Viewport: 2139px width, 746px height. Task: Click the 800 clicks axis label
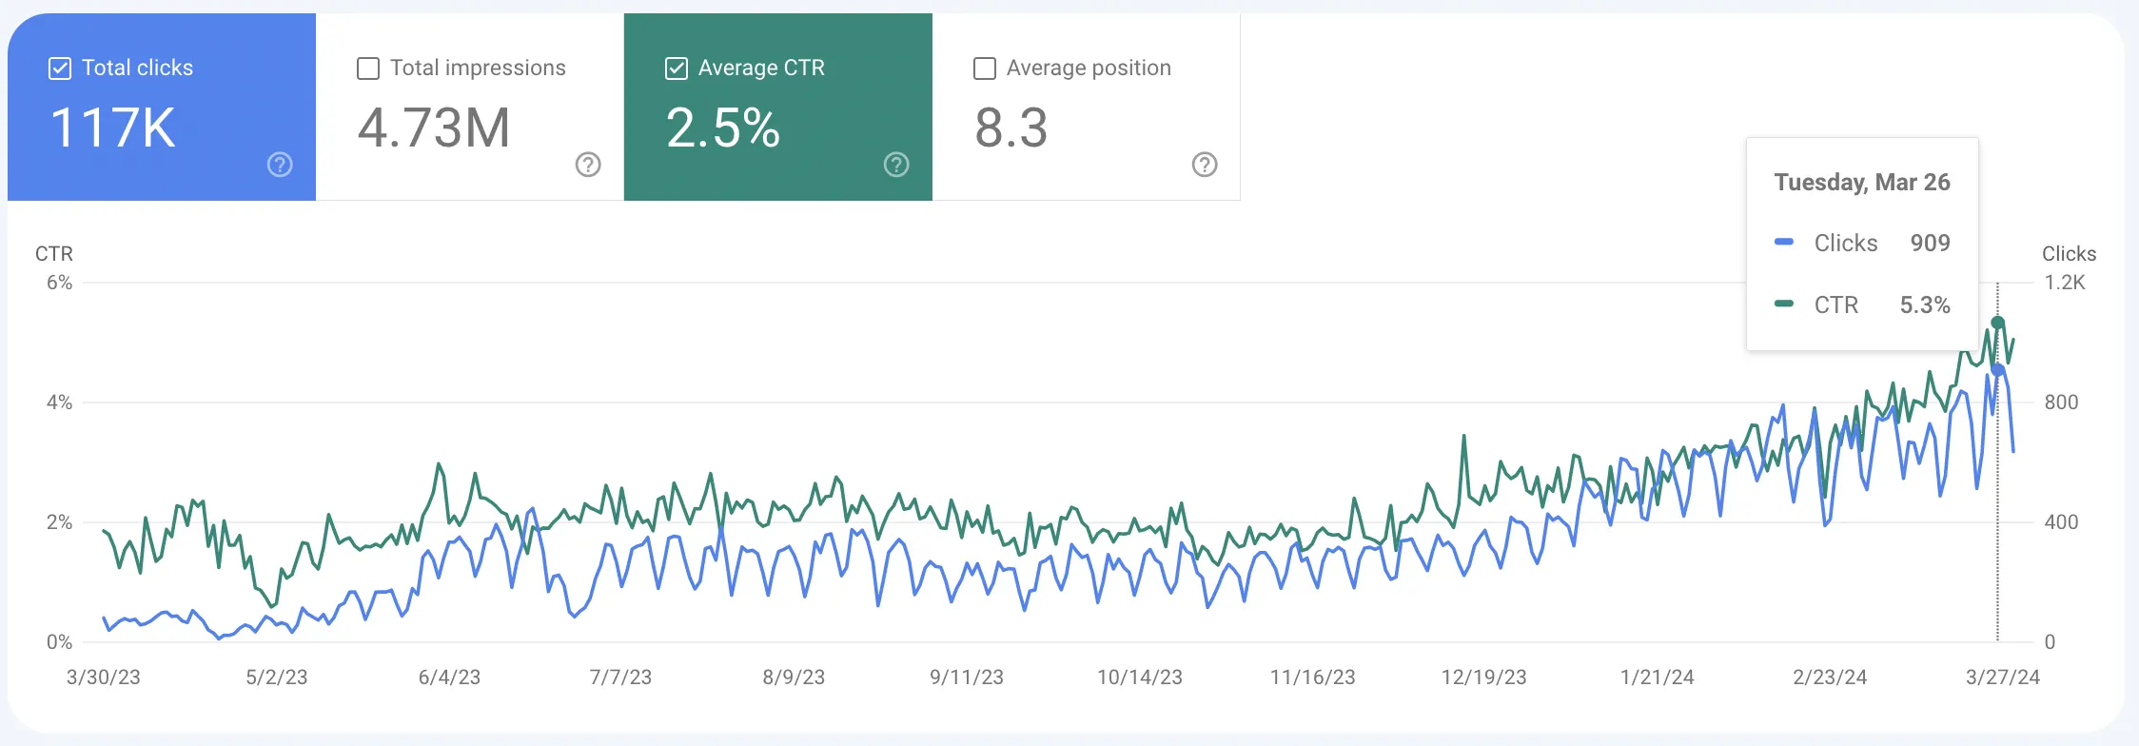[x=2061, y=402]
